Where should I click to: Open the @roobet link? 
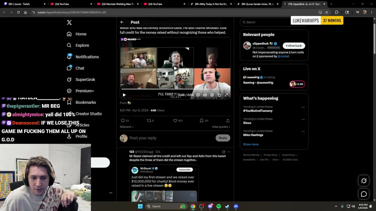coord(283,56)
